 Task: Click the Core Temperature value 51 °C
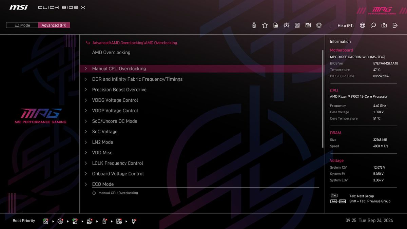point(377,119)
